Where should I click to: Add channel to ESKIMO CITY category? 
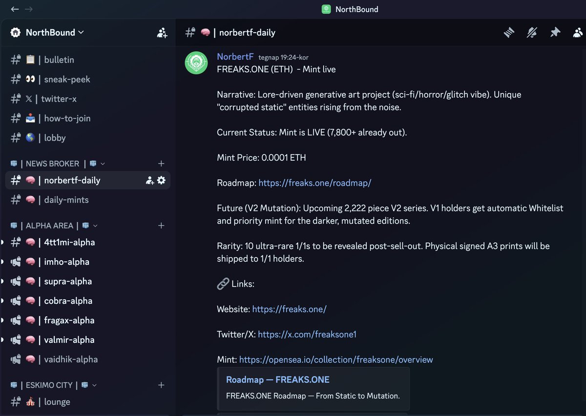tap(161, 385)
